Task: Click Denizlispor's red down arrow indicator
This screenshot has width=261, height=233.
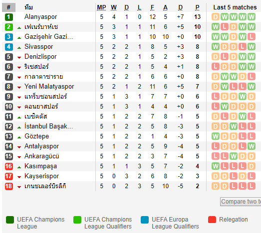Action: (x=19, y=58)
